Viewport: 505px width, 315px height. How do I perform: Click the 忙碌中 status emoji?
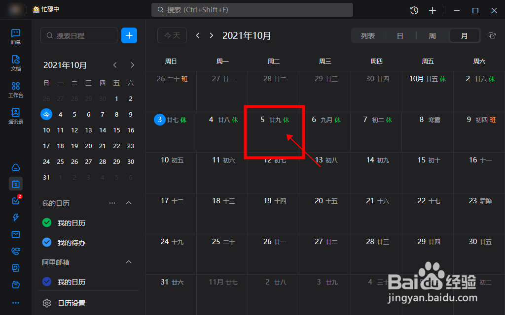click(36, 10)
